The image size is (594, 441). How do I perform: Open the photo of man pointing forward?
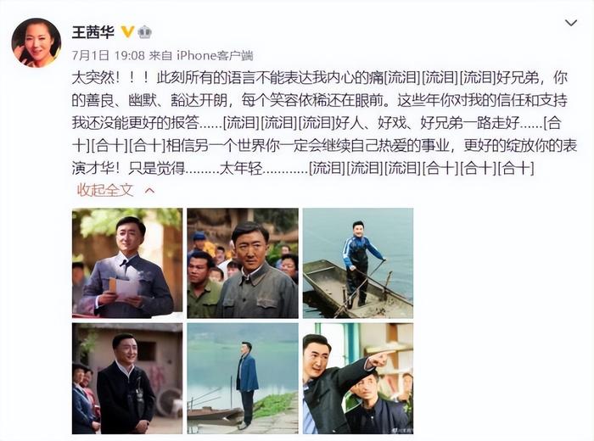click(x=358, y=378)
